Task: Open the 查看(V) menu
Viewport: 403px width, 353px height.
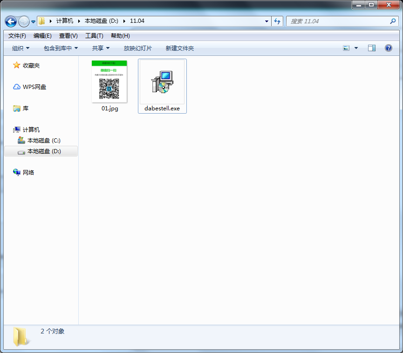Action: click(68, 36)
